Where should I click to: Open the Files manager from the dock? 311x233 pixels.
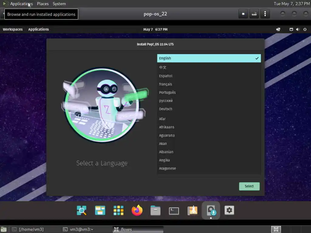pos(155,211)
